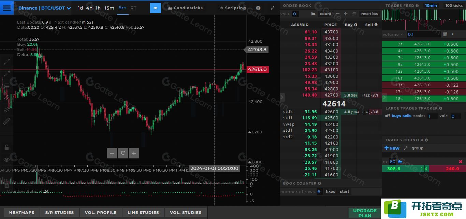Toggle the trades feed sound speaker
The width and height of the screenshot is (466, 219).
pos(453,34)
